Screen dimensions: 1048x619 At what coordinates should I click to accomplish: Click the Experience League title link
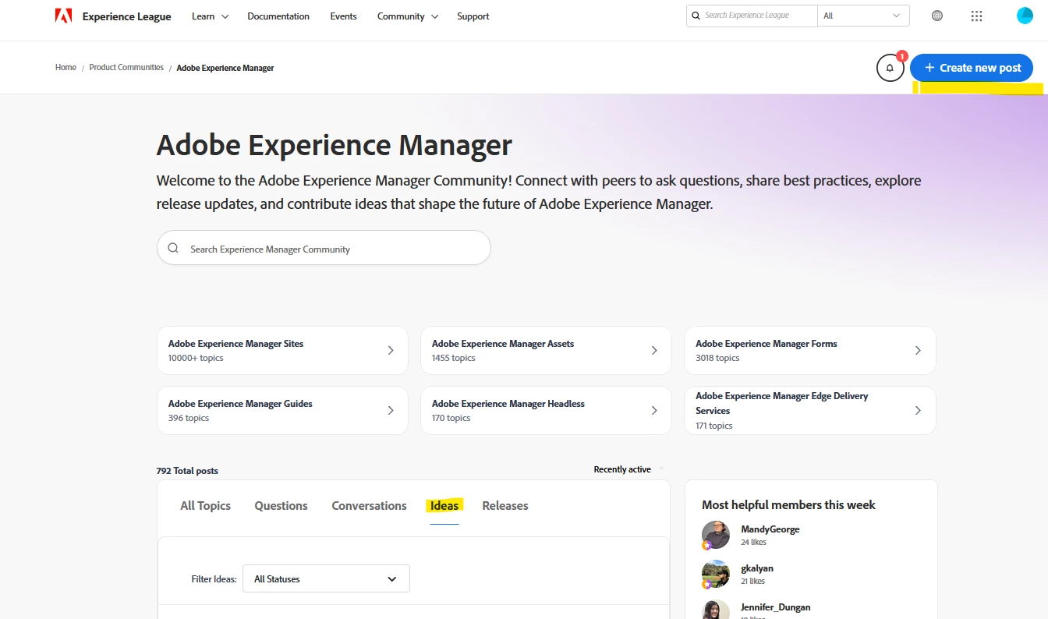[x=126, y=16]
